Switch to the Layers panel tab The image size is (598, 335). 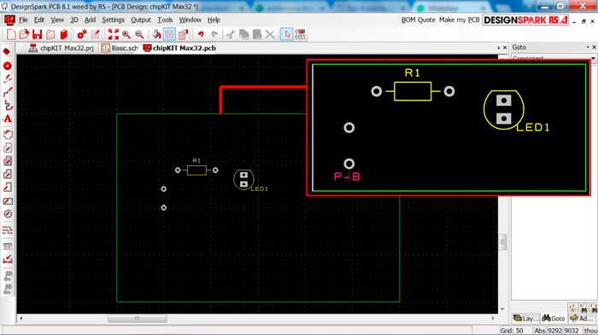tap(525, 318)
